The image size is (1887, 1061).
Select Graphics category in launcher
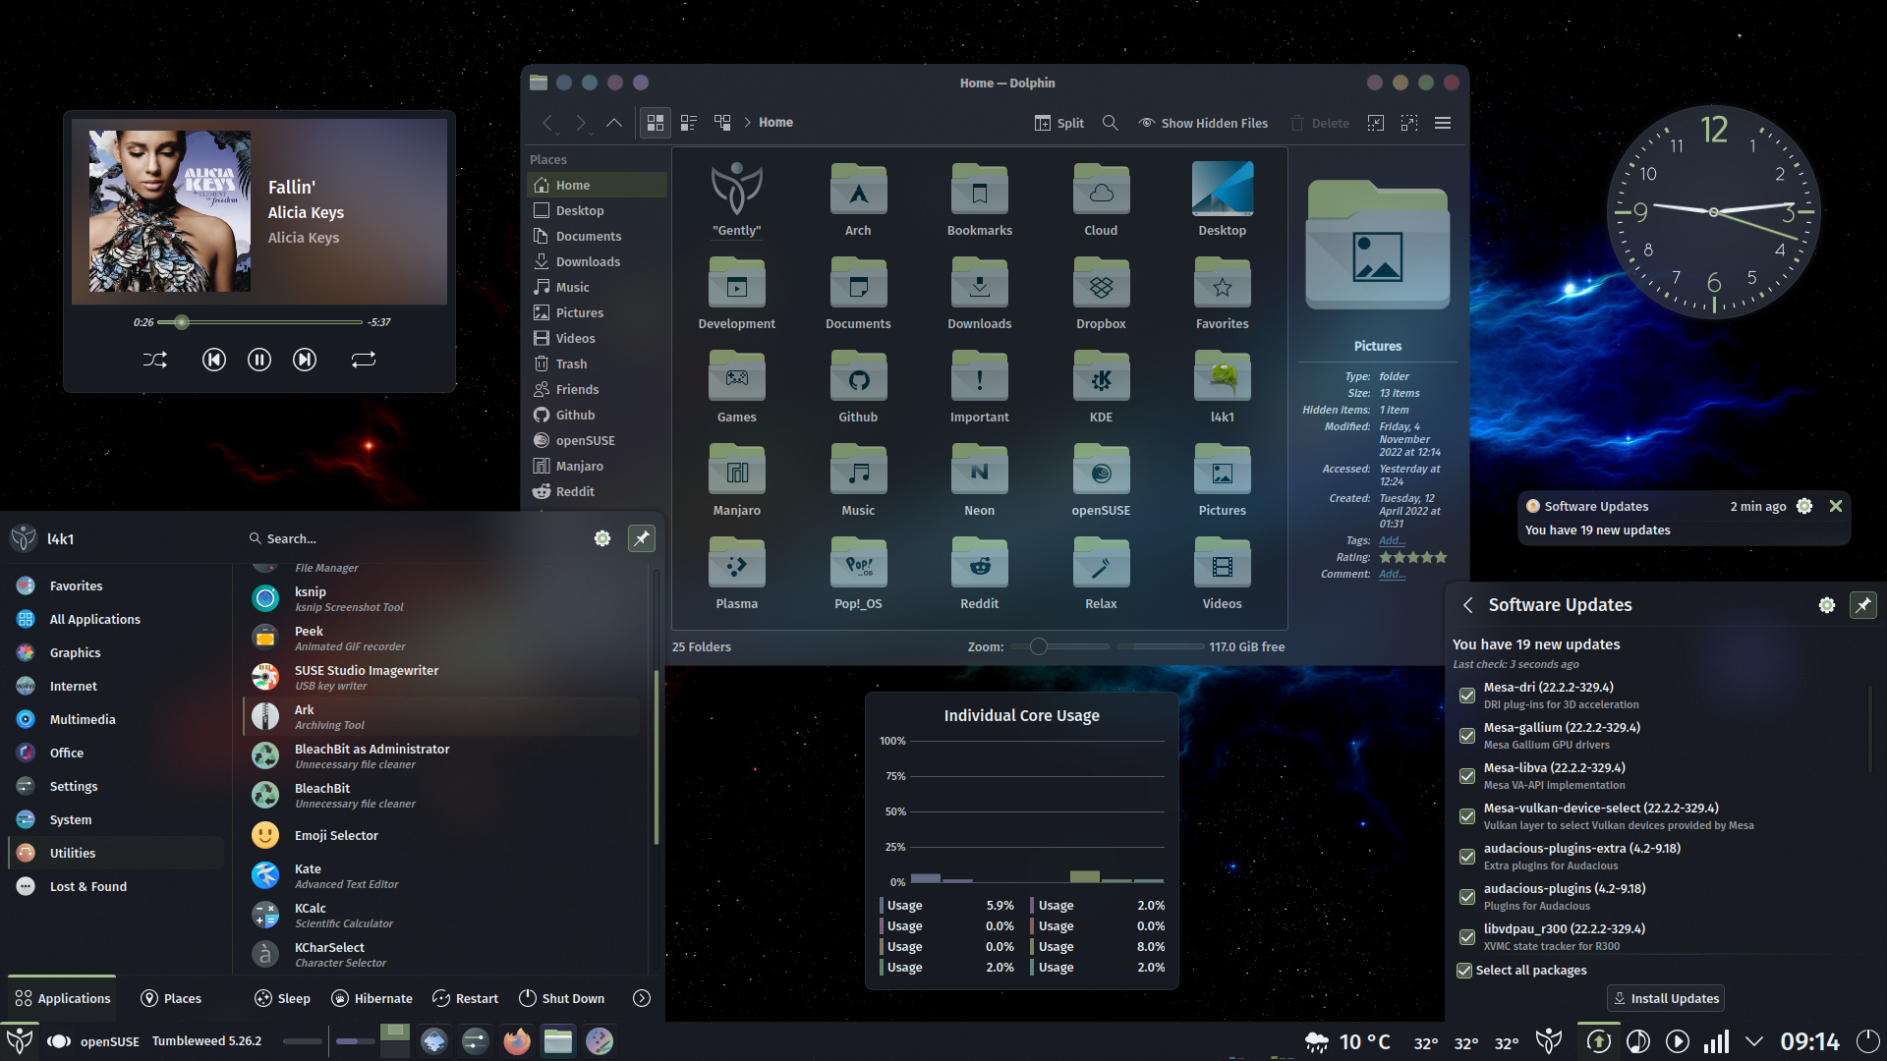(x=116, y=652)
